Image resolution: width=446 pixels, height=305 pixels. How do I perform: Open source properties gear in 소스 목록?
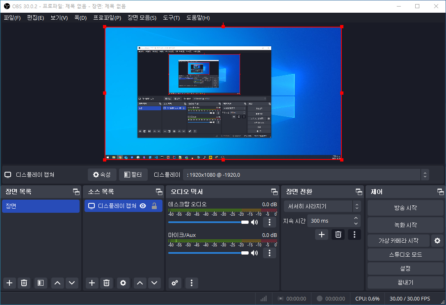pos(123,283)
